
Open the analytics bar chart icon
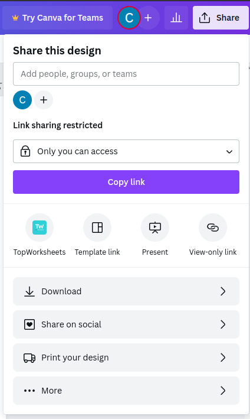click(176, 18)
